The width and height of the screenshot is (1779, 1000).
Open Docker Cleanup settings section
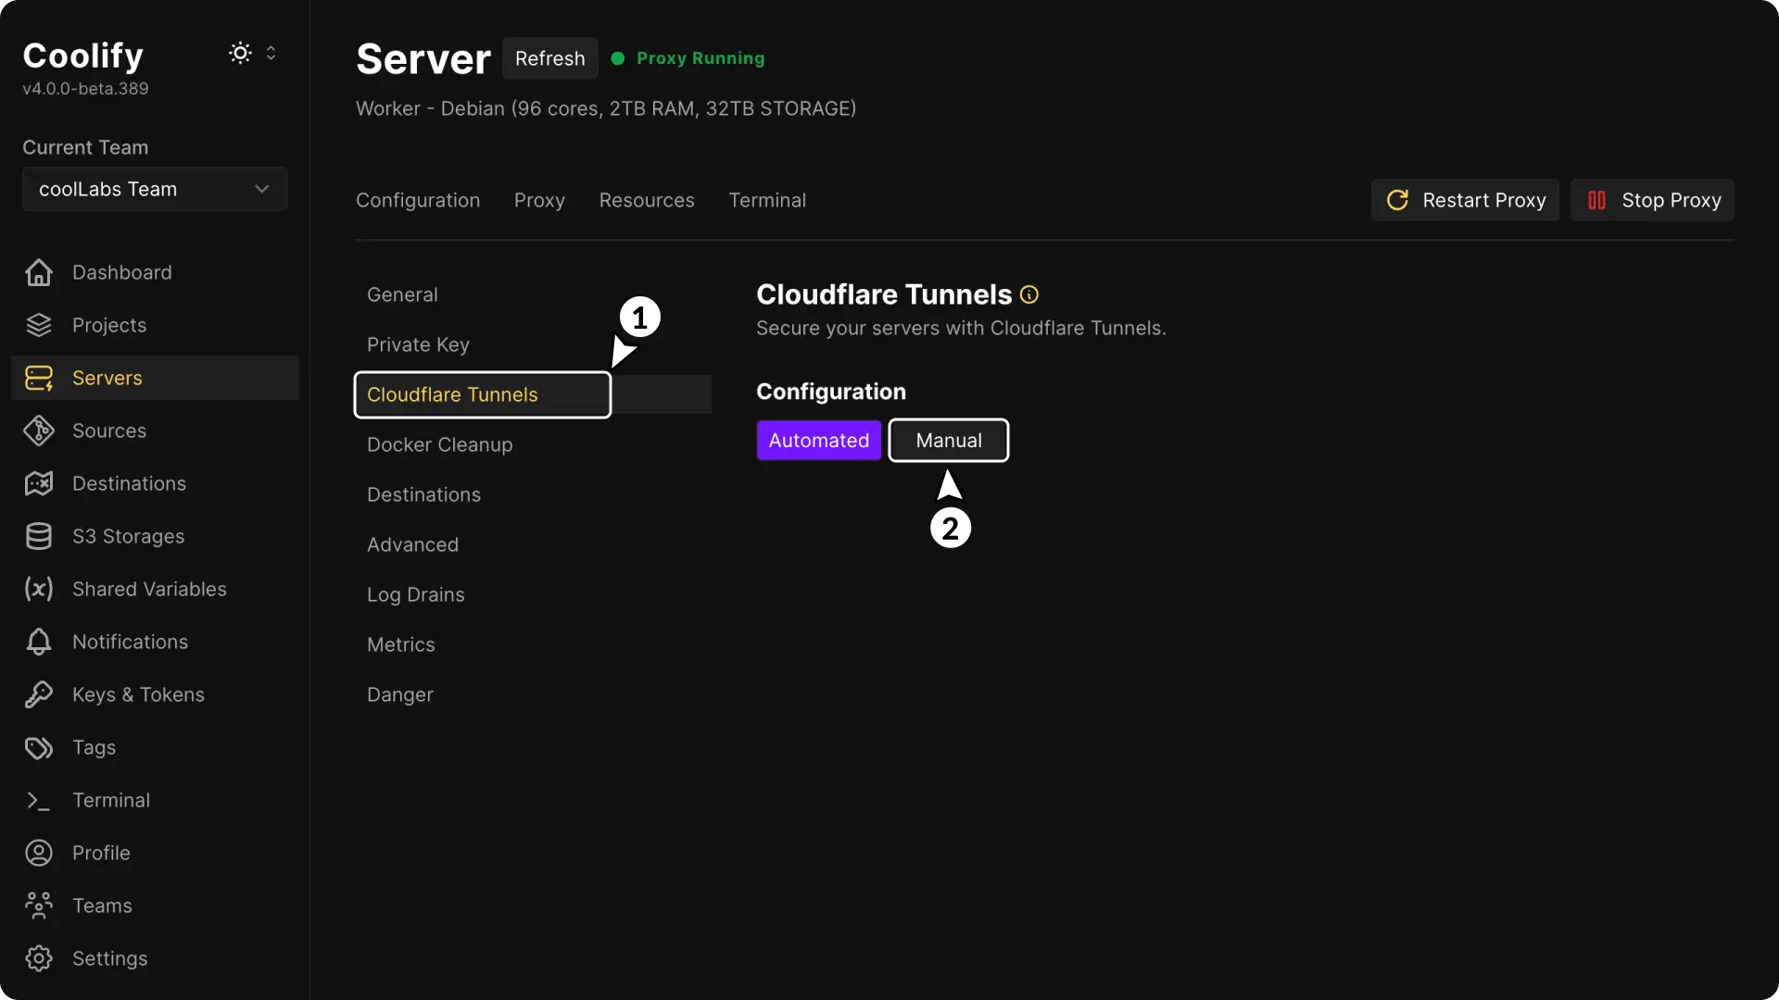pos(439,444)
